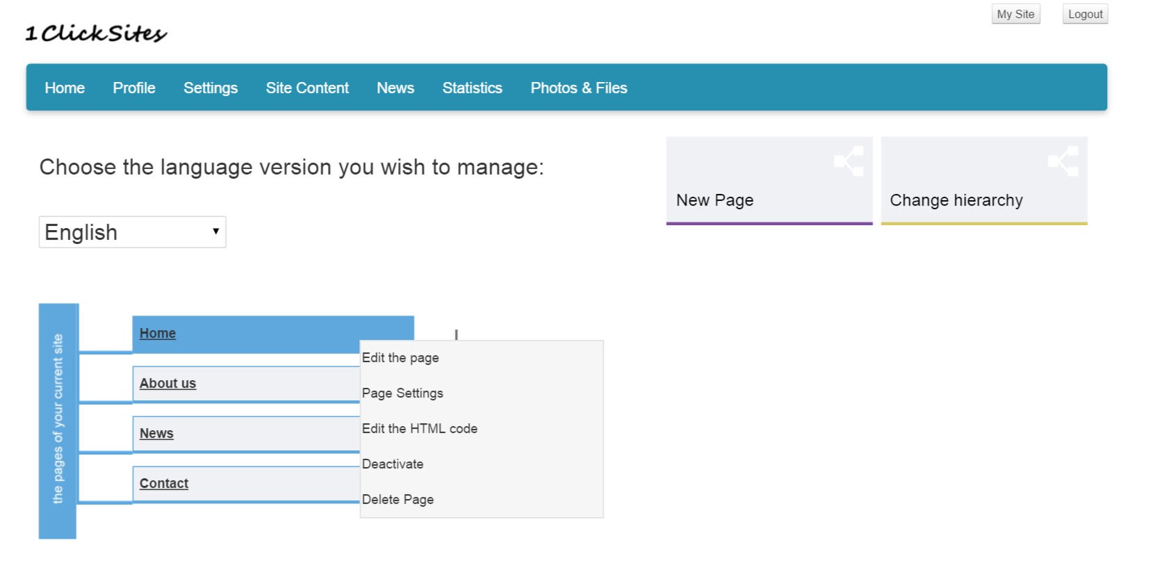Screen dimensions: 1151x588
Task: Click the My Site button
Action: pyautogui.click(x=1015, y=14)
